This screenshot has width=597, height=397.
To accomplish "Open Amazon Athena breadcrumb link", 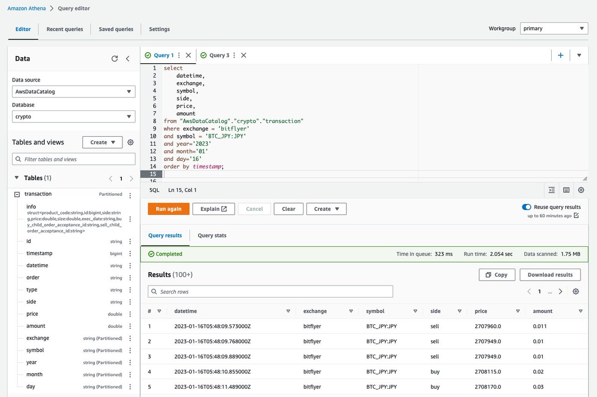I will click(27, 8).
